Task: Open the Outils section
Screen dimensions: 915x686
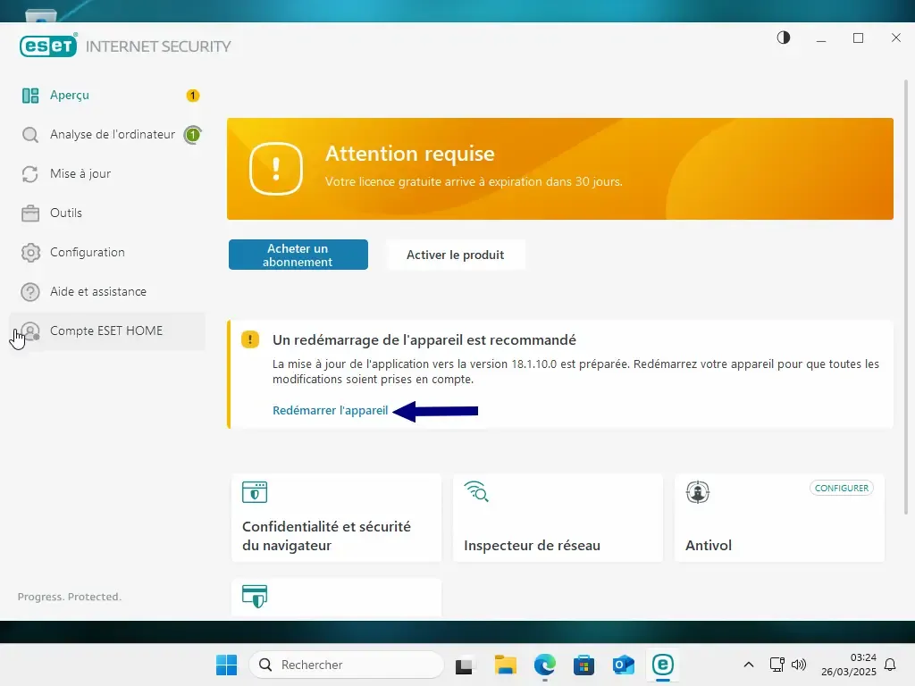Action: pyautogui.click(x=107, y=213)
